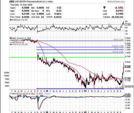Click the ANX (Daily) 0.350 legend entry
Viewport: 134px width, 113px height.
pos(21,38)
